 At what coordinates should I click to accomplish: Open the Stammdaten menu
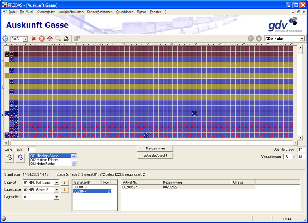point(46,12)
